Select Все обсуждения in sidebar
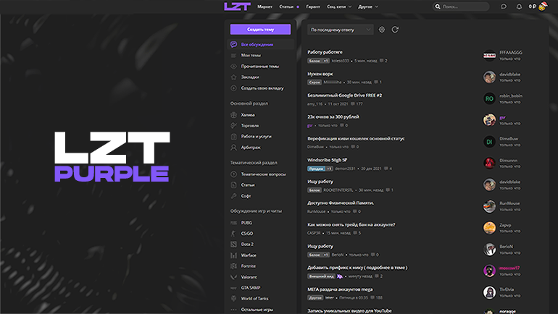This screenshot has width=558, height=314. click(260, 44)
